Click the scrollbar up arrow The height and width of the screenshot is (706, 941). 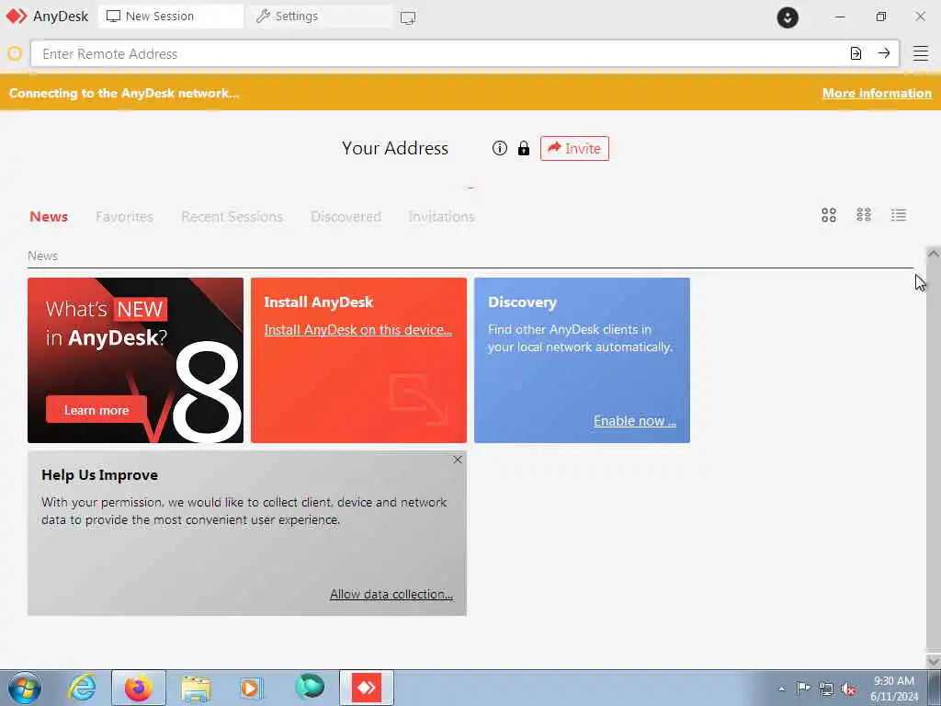(x=934, y=254)
